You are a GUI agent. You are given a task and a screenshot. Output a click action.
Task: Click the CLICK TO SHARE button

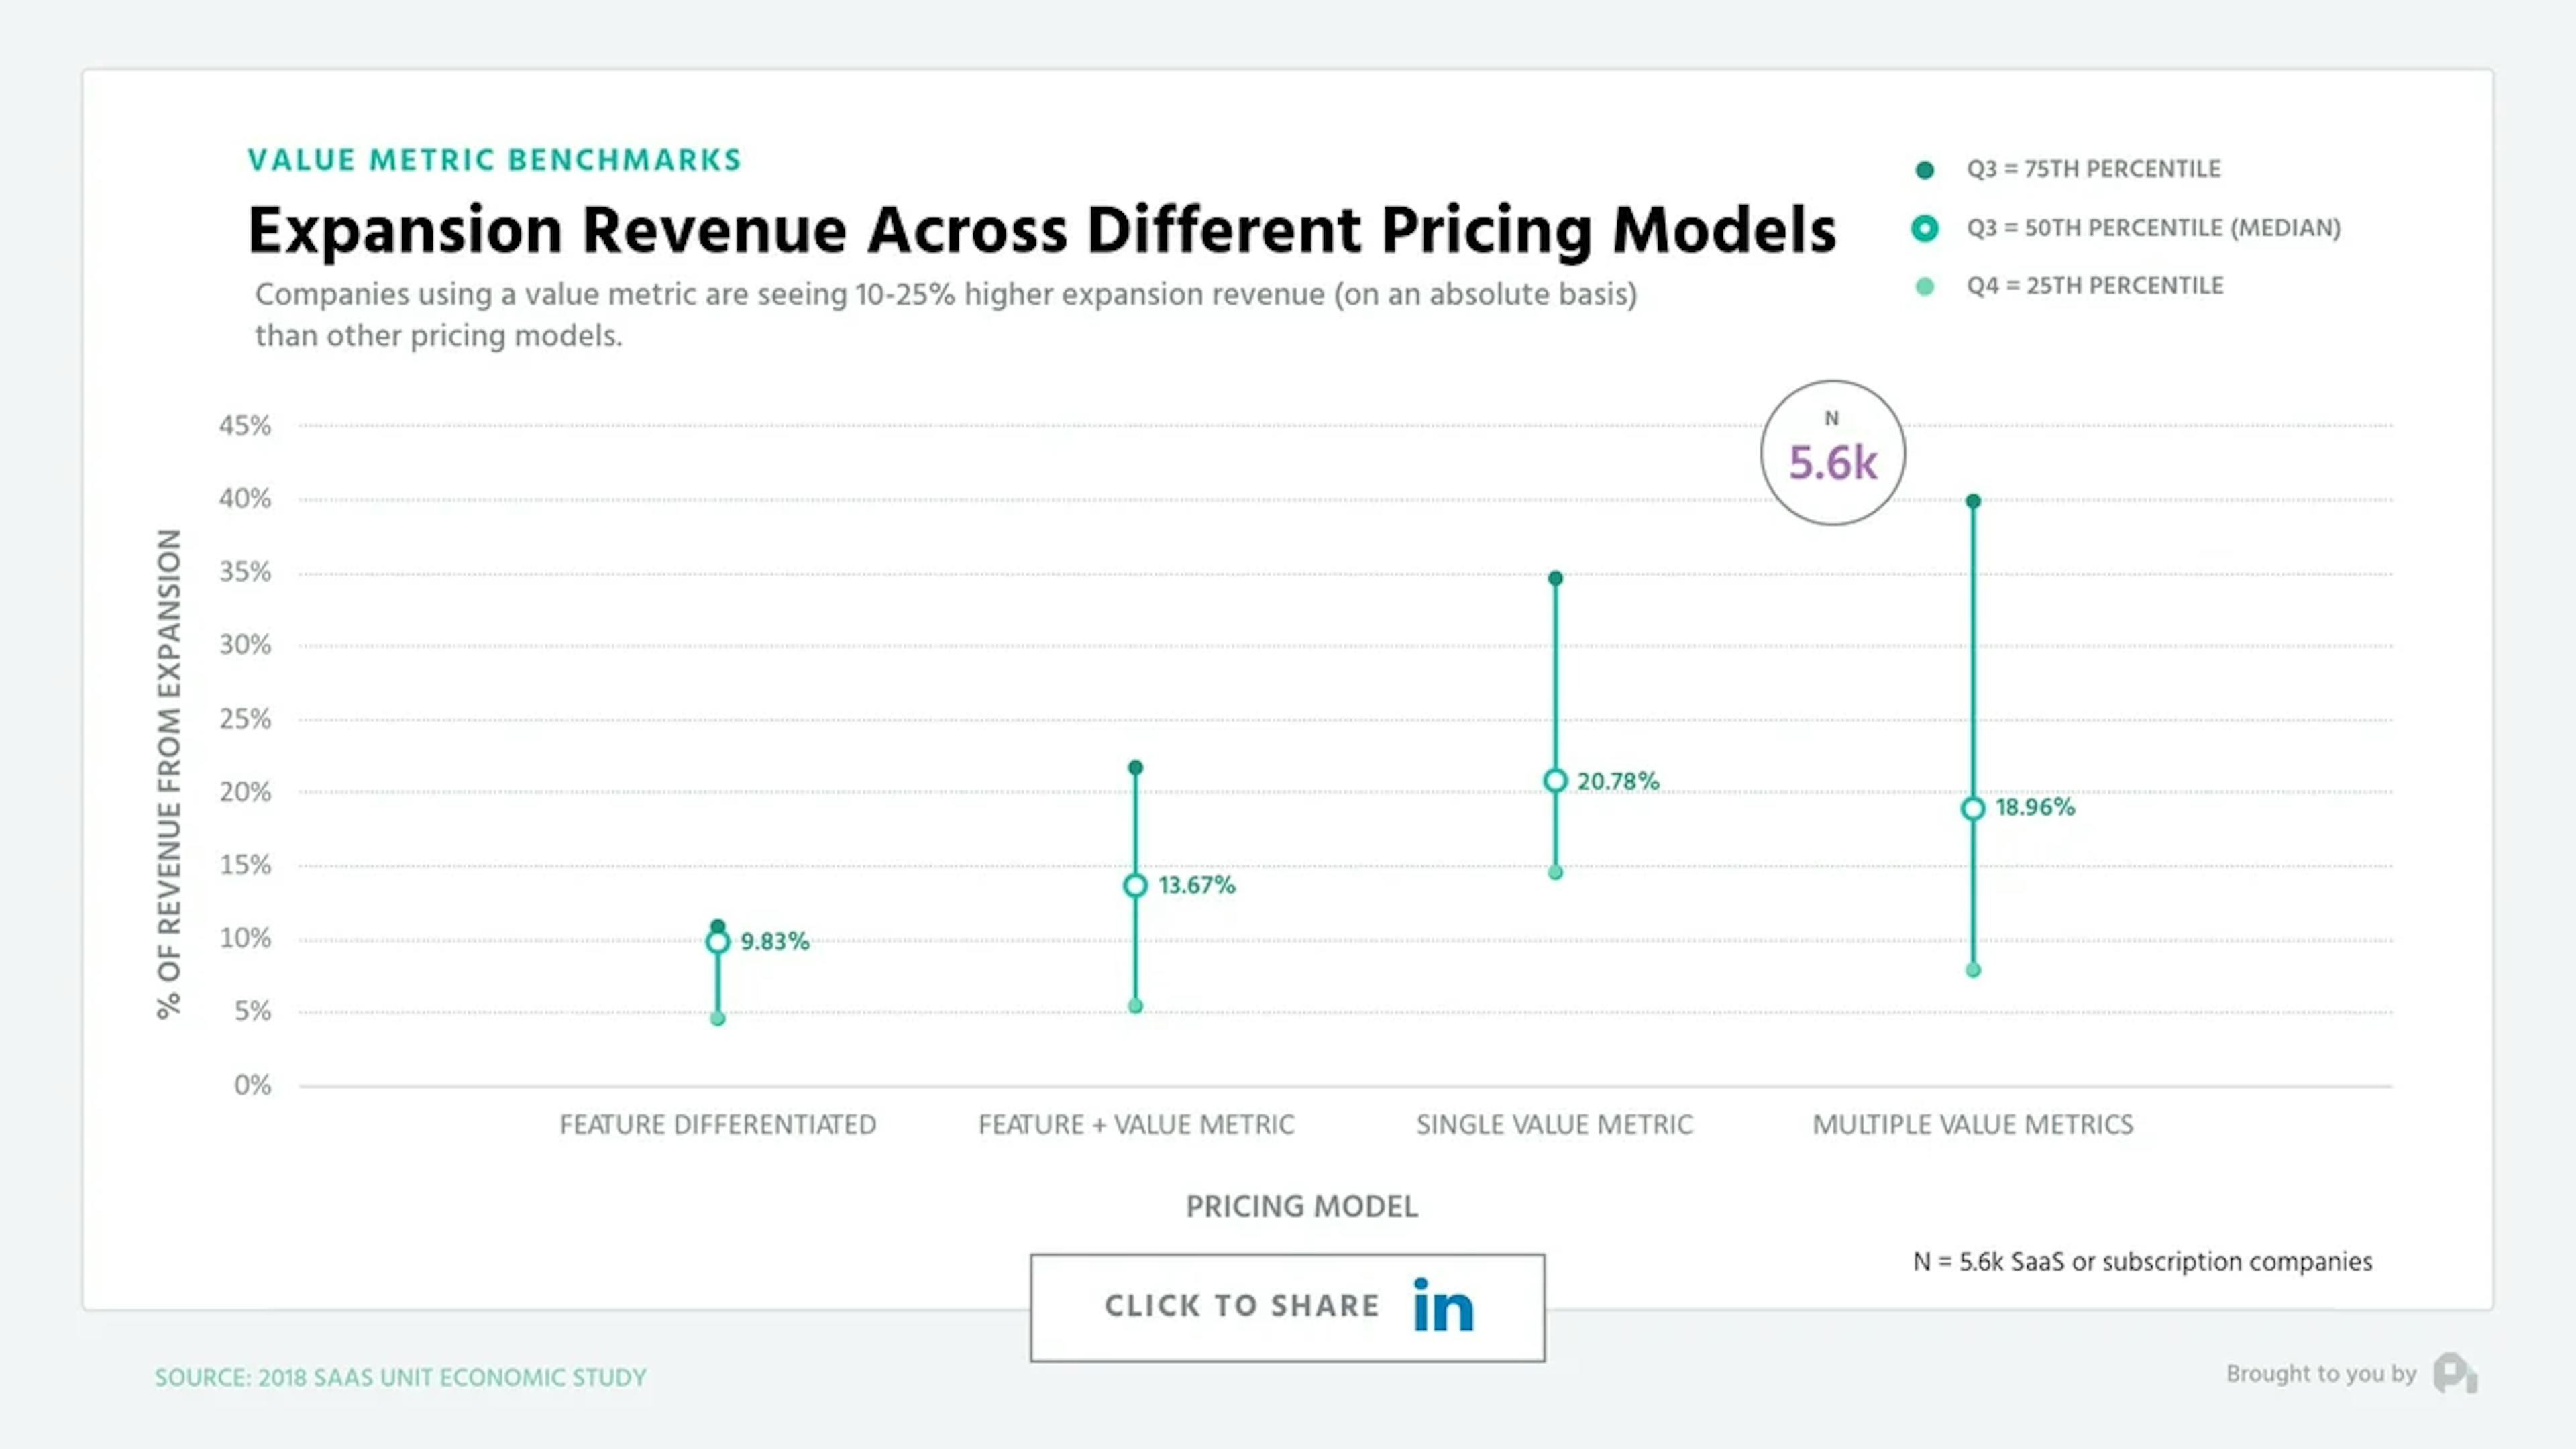(1288, 1308)
